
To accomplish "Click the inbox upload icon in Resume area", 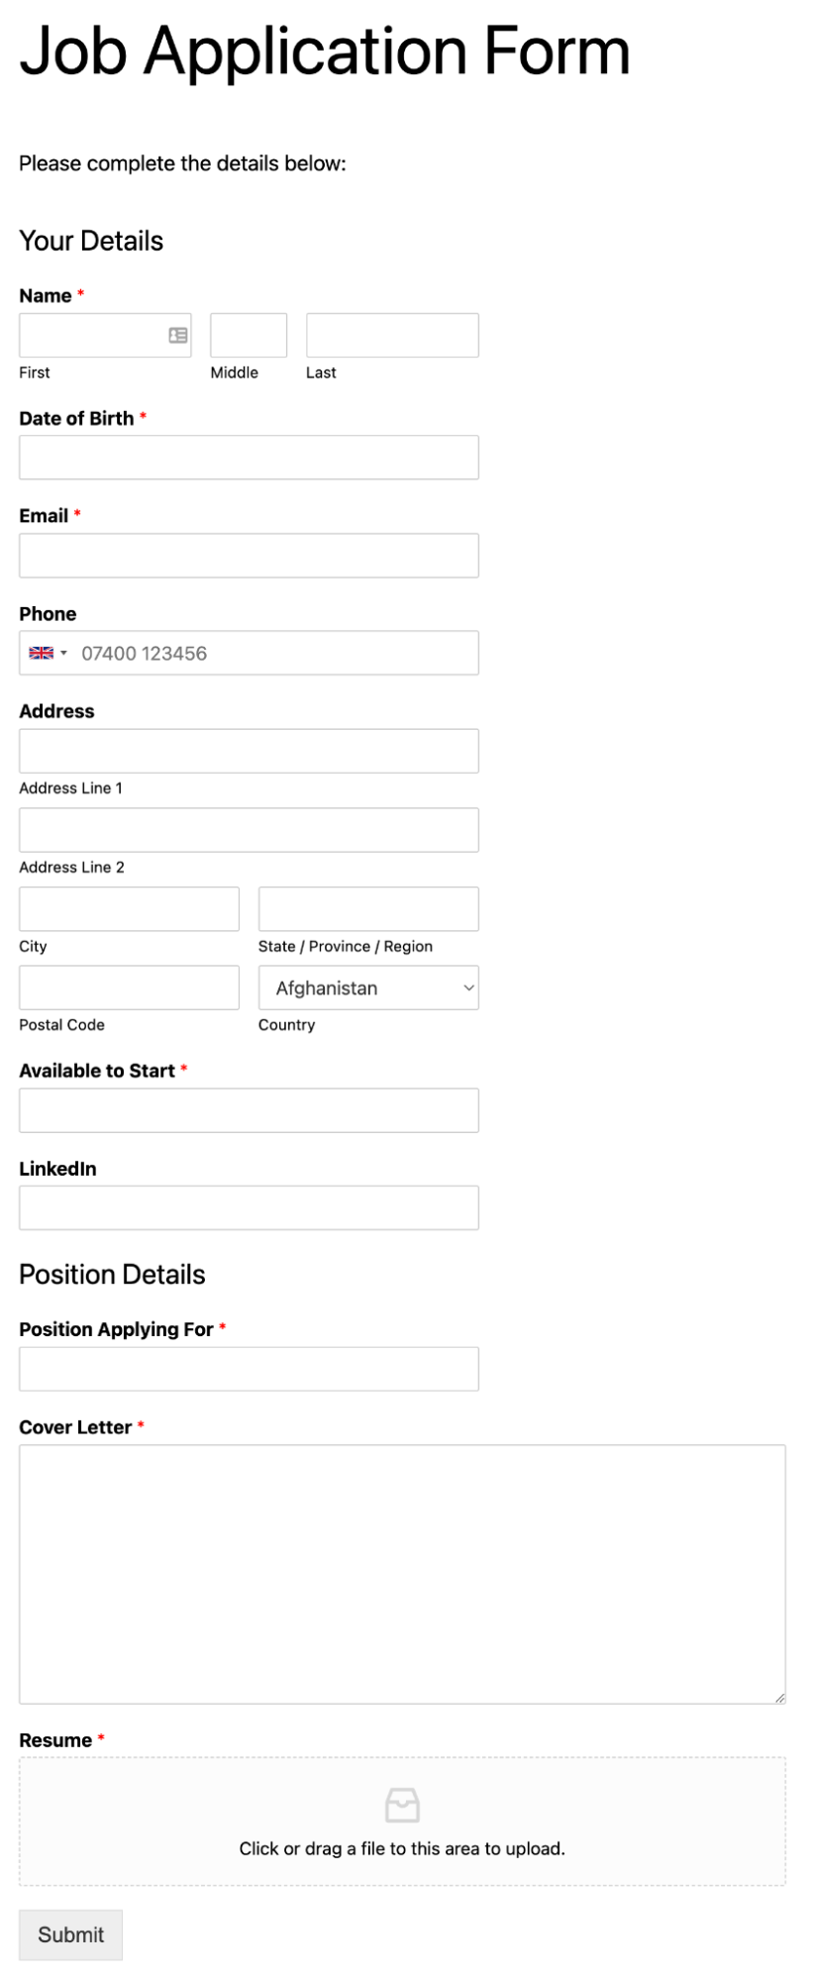I will [402, 1805].
